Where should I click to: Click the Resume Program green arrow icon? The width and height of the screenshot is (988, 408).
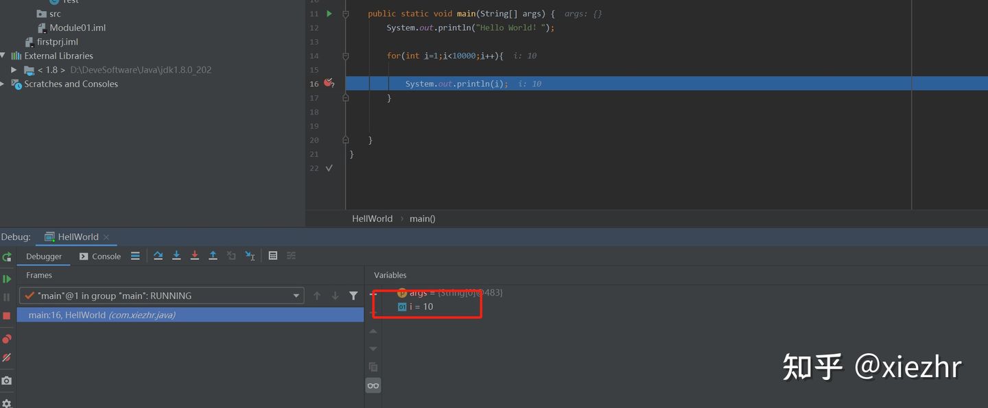coord(8,278)
